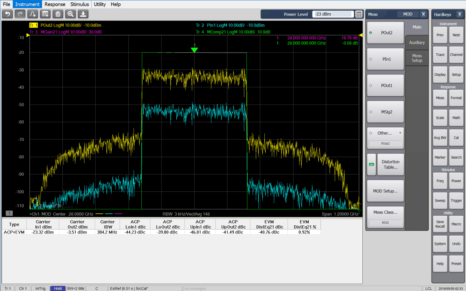Image resolution: width=466 pixels, height=291 pixels.
Task: Open the Stimulus menu
Action: pos(79,4)
